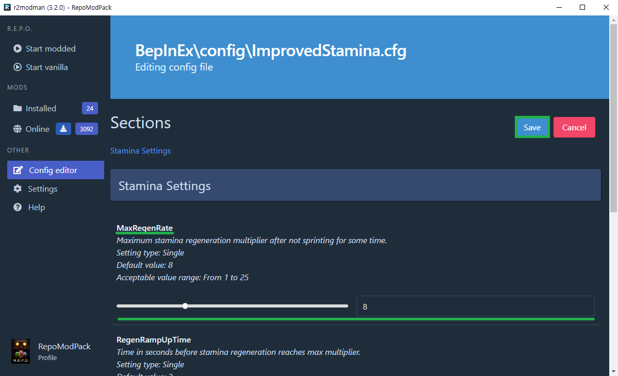This screenshot has height=376, width=618.
Task: Click the Start vanilla play icon
Action: coord(18,67)
